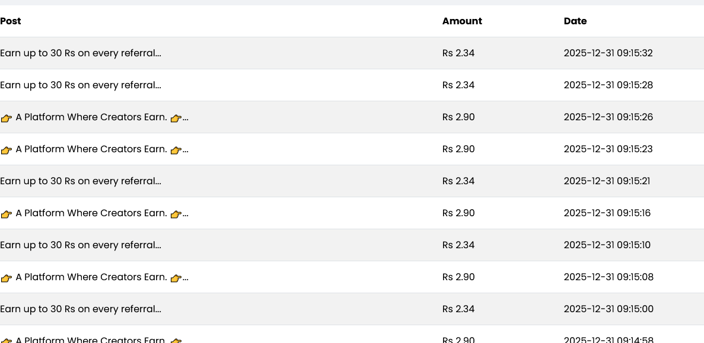This screenshot has height=343, width=704.
Task: Click the date 2025-12-31 09:15:00
Action: click(x=609, y=309)
